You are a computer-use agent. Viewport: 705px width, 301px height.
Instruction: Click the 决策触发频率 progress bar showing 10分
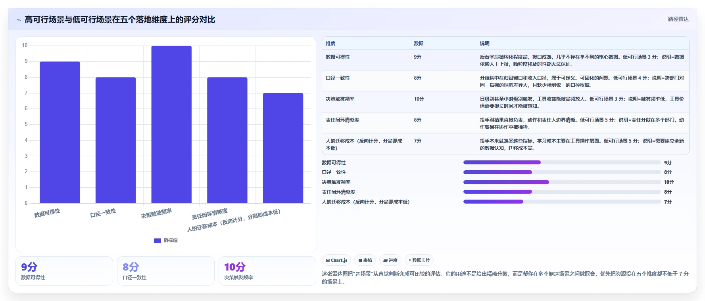coord(562,182)
